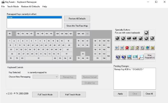The height and width of the screenshot is (103, 168).
Task: Select the Next Track fast-forward button
Action: [x=135, y=38]
